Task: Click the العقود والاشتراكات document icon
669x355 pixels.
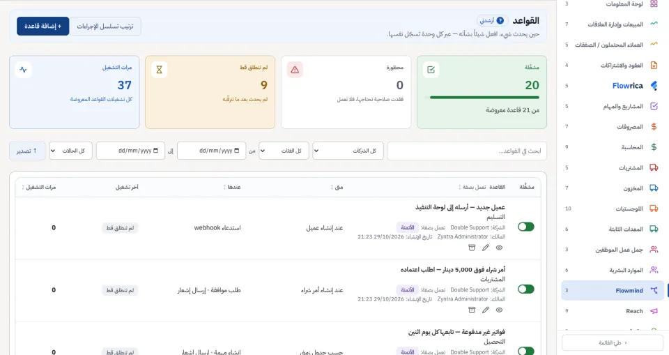Action: (654, 65)
